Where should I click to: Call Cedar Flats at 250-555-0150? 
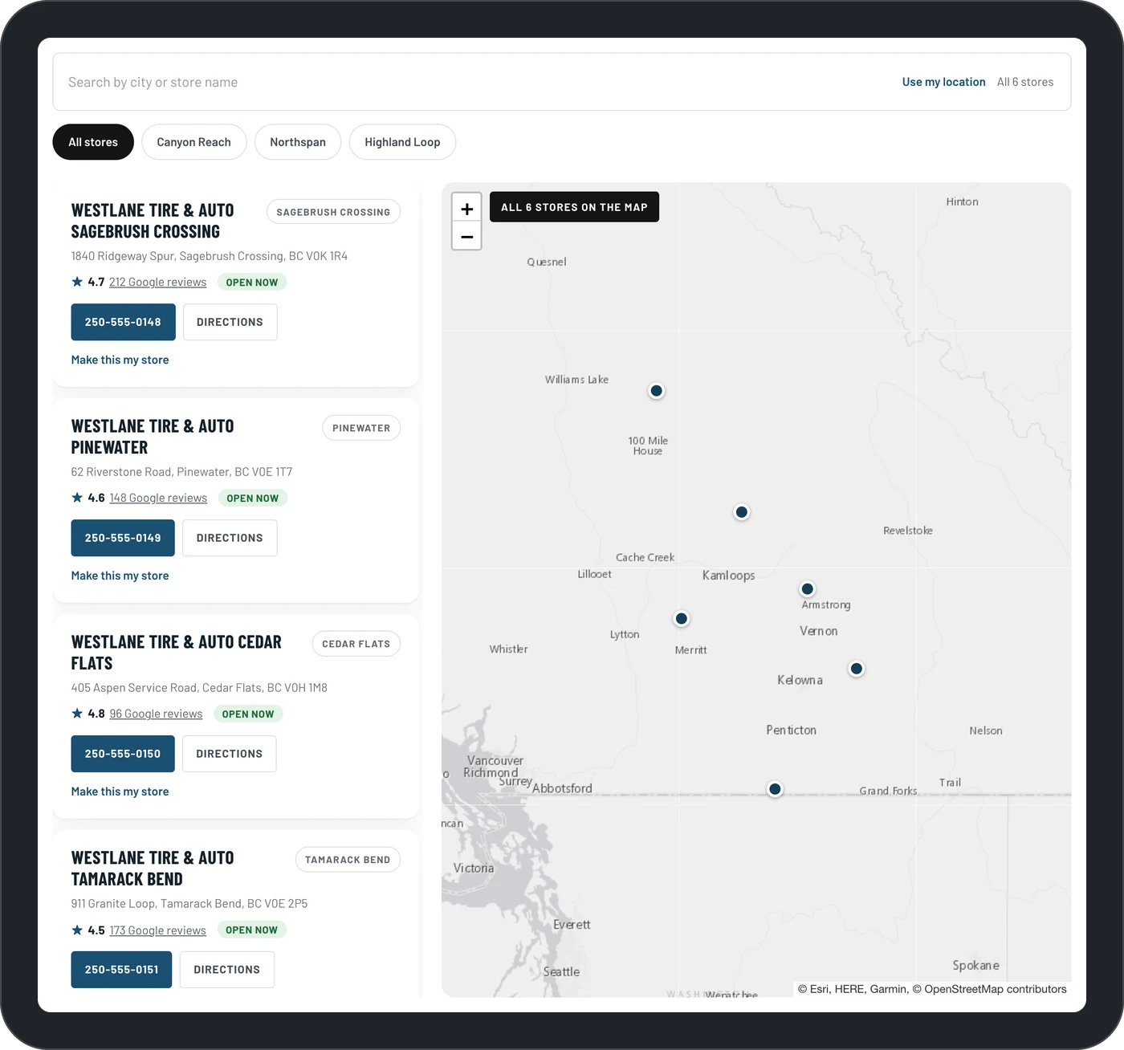tap(123, 754)
